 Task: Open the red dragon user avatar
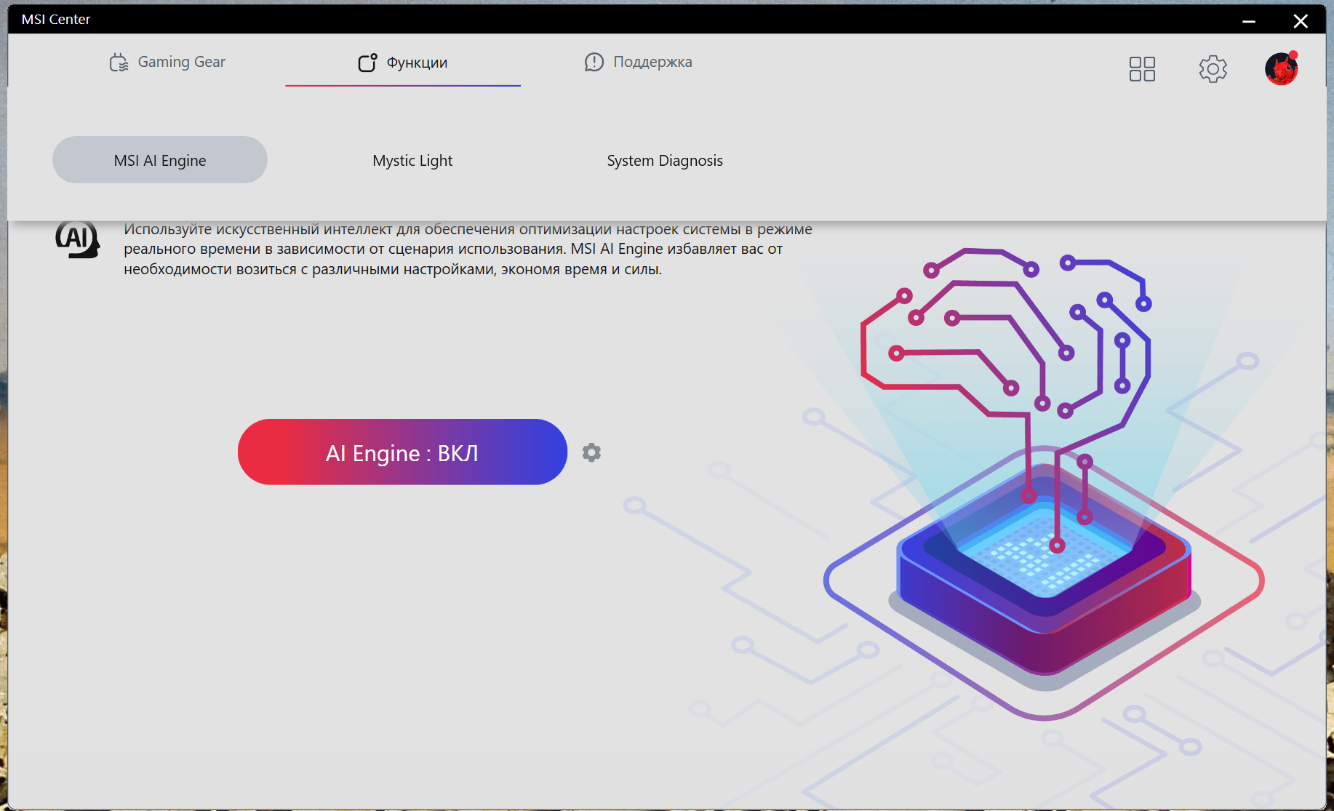pos(1281,69)
